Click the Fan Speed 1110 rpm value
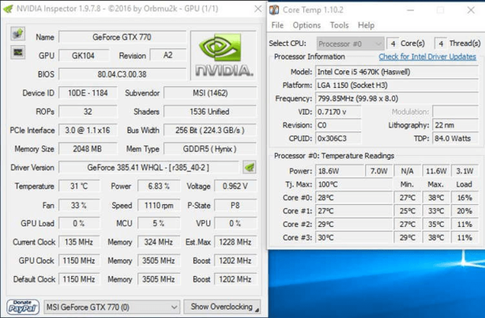485x318 pixels. (x=159, y=205)
